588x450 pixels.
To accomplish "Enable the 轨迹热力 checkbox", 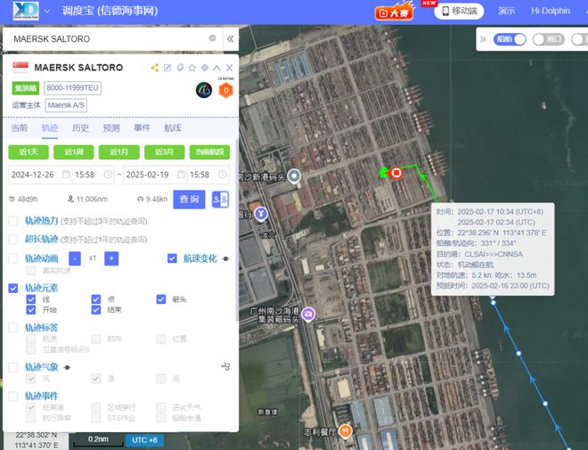I will (x=13, y=221).
